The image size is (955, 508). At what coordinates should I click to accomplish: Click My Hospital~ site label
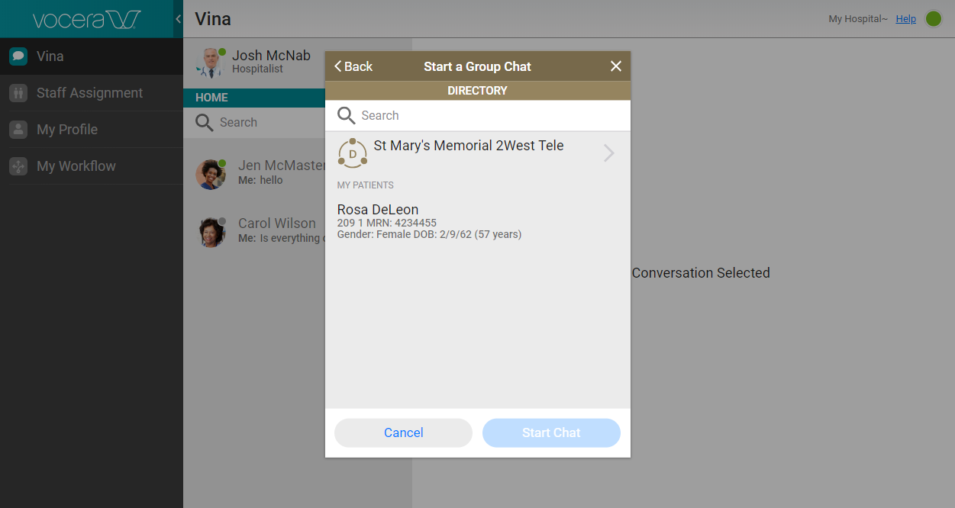[x=858, y=19]
